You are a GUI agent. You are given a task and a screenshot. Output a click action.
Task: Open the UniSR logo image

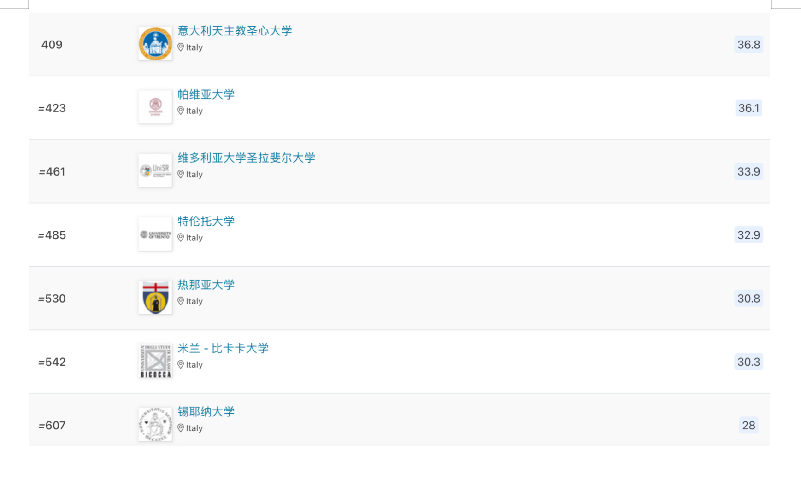[155, 170]
